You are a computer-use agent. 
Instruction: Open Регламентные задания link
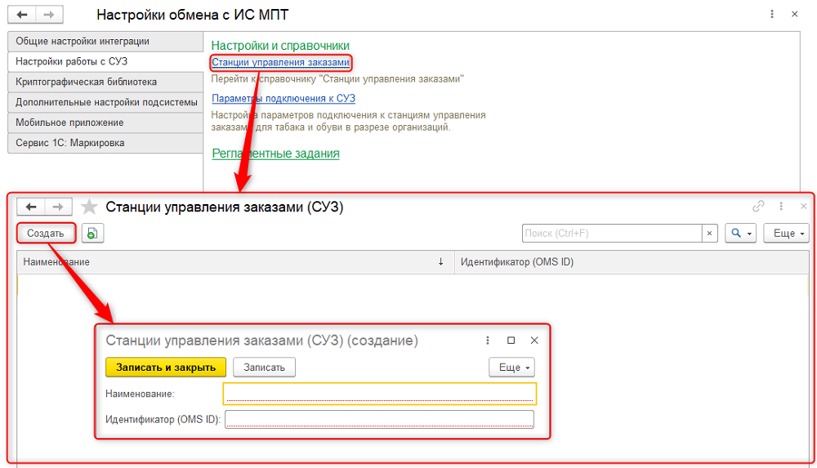click(x=275, y=154)
